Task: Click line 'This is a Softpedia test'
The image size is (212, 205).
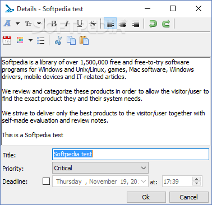Action: (x=33, y=135)
